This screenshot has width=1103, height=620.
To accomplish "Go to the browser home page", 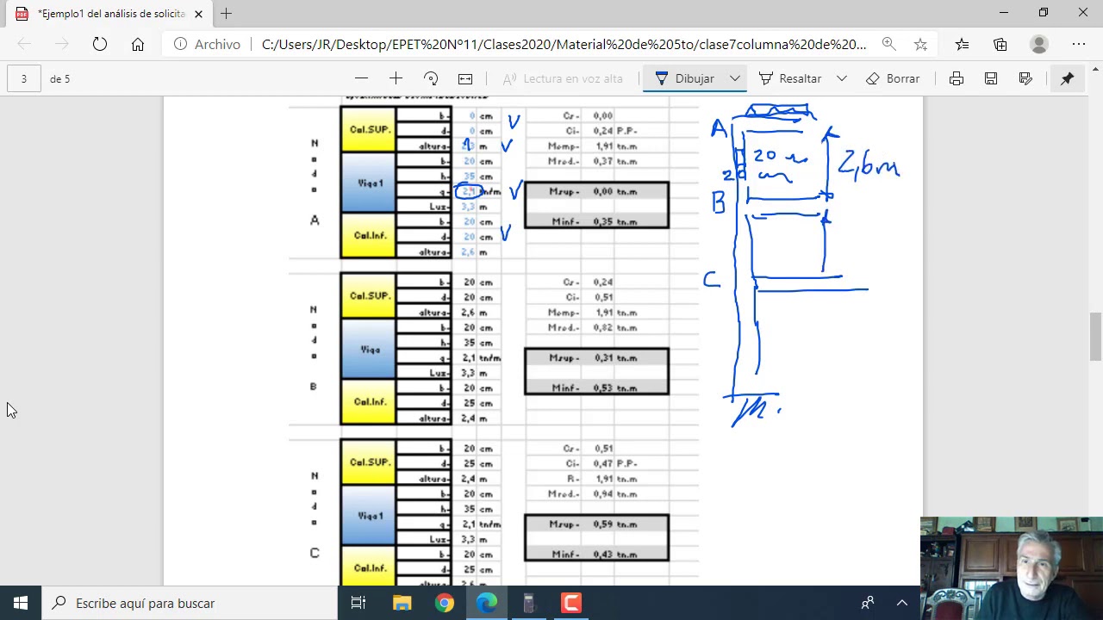I will tap(138, 44).
